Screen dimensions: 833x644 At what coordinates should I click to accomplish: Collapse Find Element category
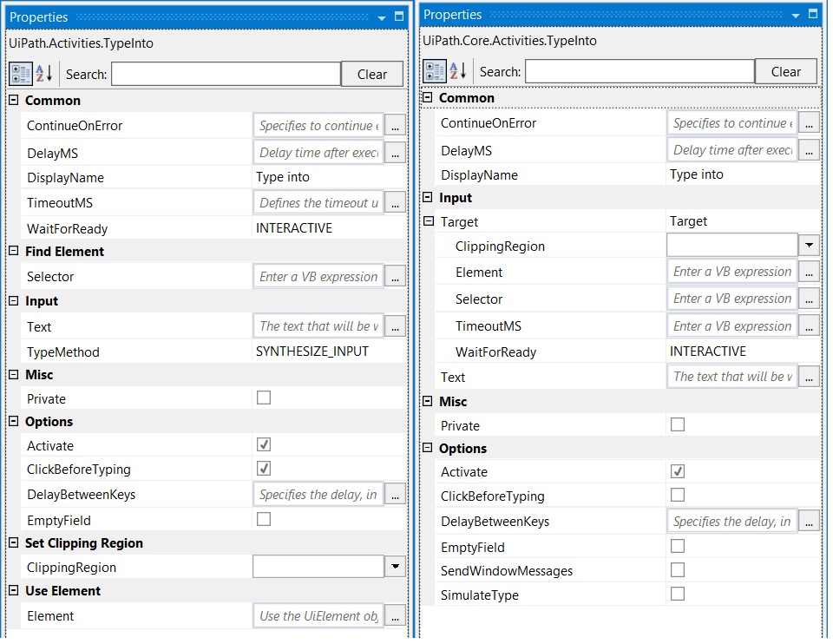14,251
